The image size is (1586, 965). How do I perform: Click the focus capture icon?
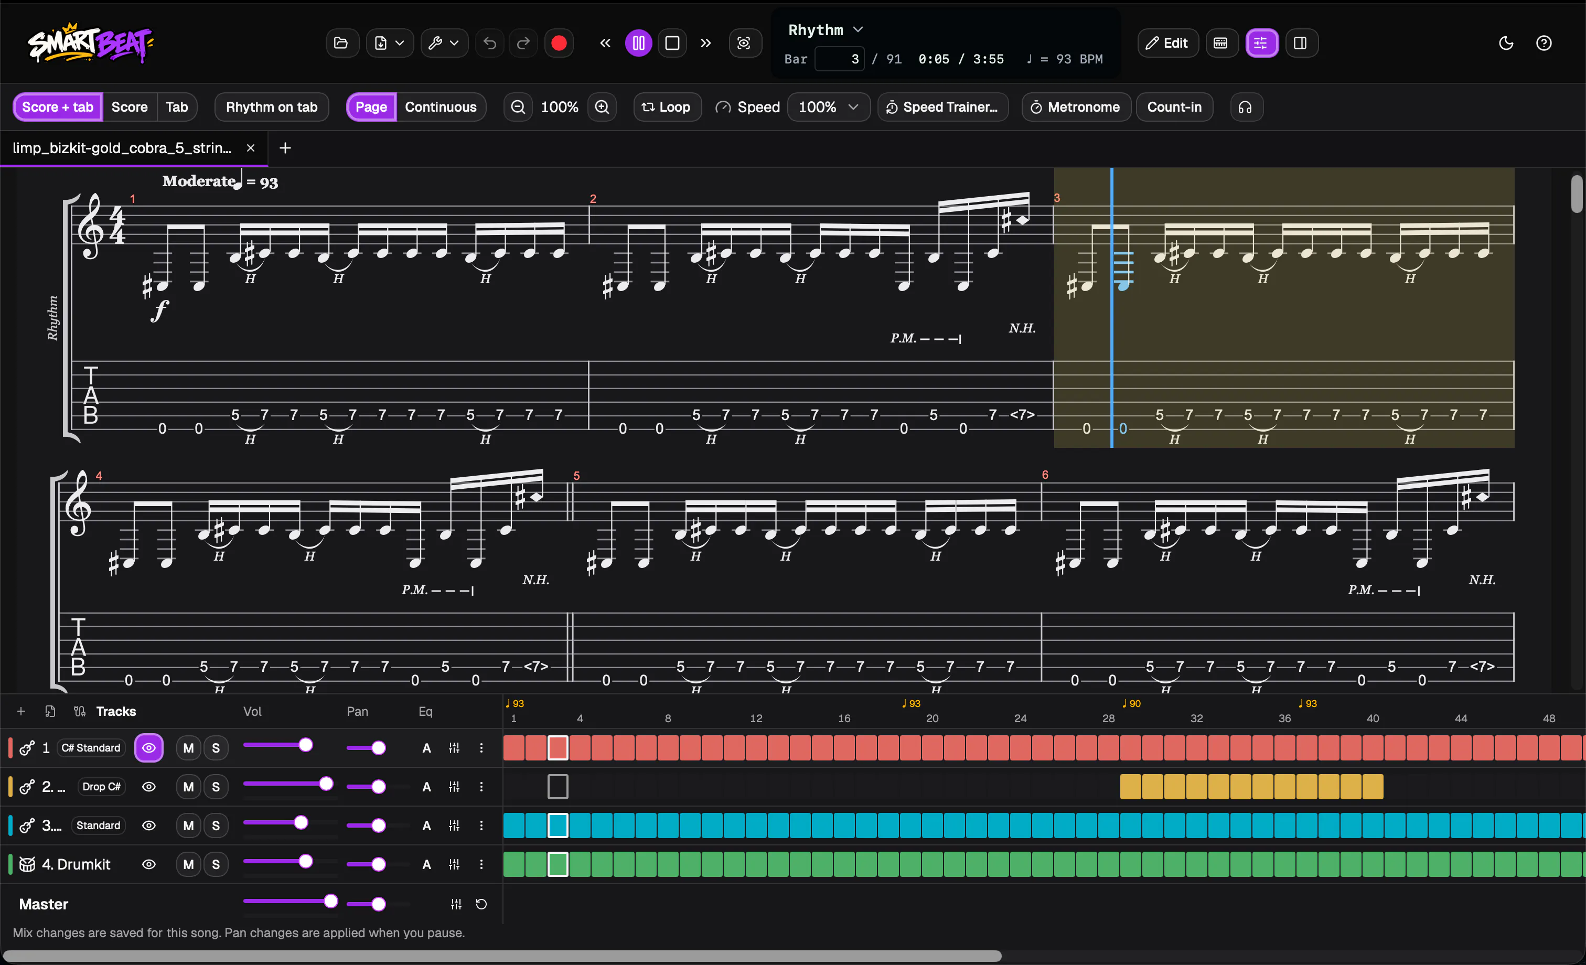[744, 43]
